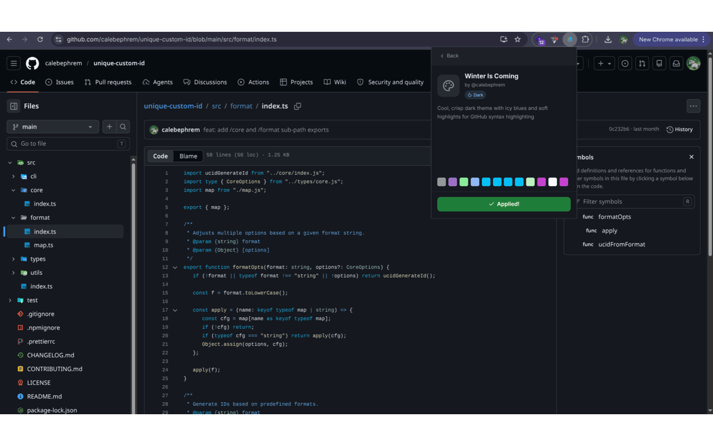Select the white color swatch
Screen dimensions: 713x446
coord(553,182)
